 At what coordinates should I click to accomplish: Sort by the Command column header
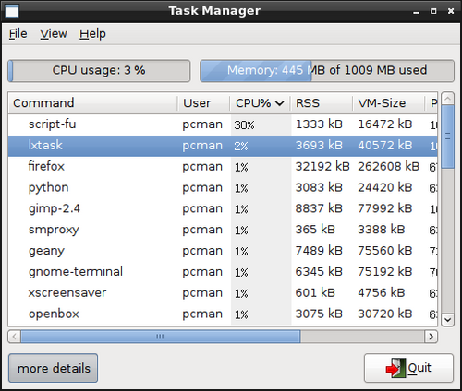coord(92,103)
